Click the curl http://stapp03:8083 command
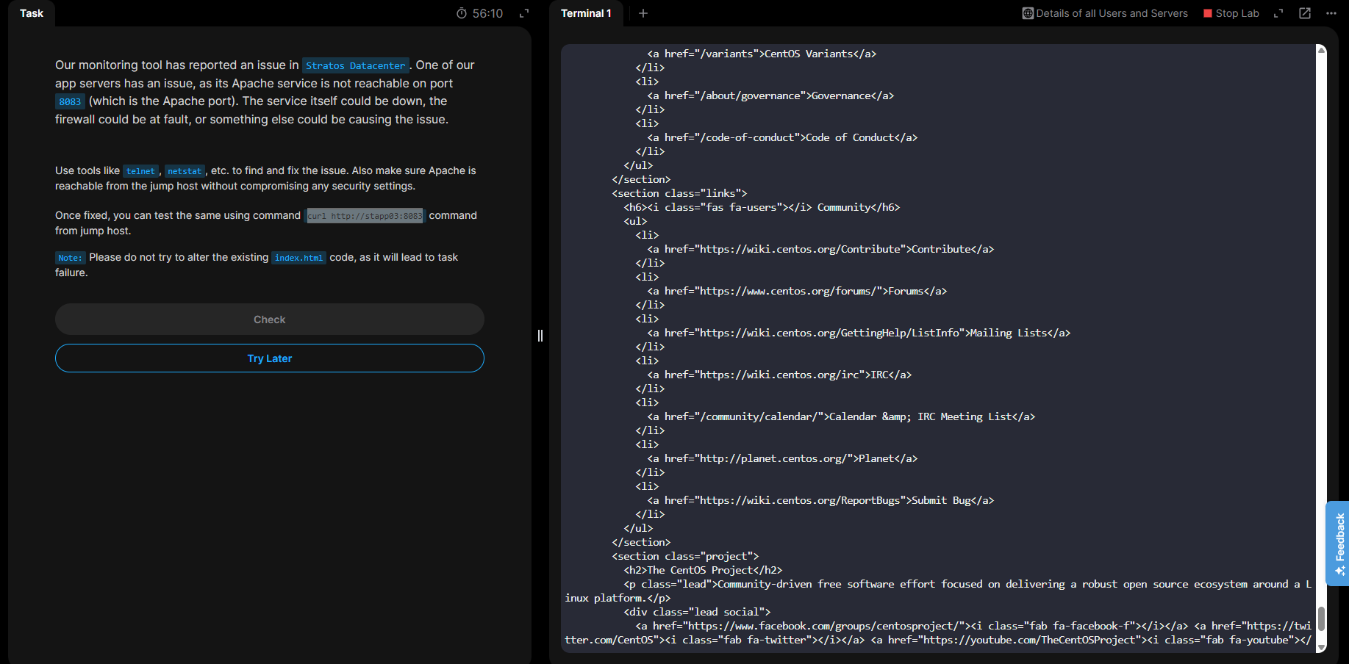1349x664 pixels. coord(365,216)
